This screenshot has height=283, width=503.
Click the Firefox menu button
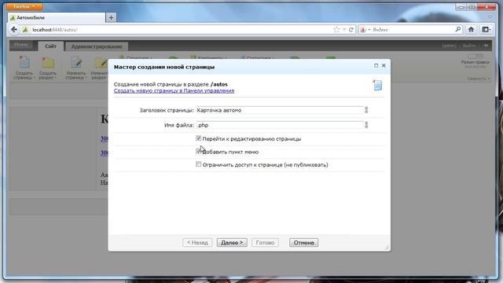24,6
